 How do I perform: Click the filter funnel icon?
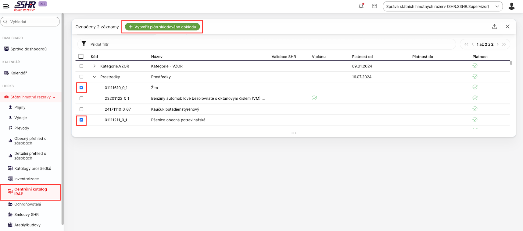tap(84, 44)
